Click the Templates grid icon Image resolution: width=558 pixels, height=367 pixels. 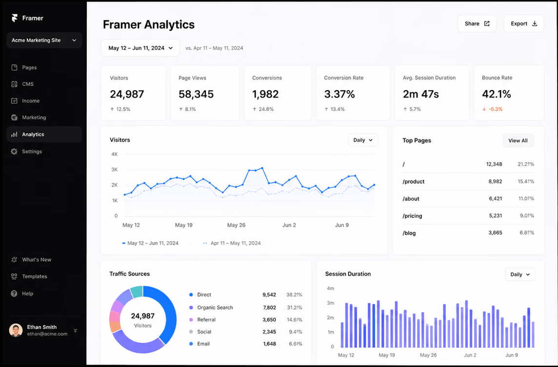click(14, 276)
